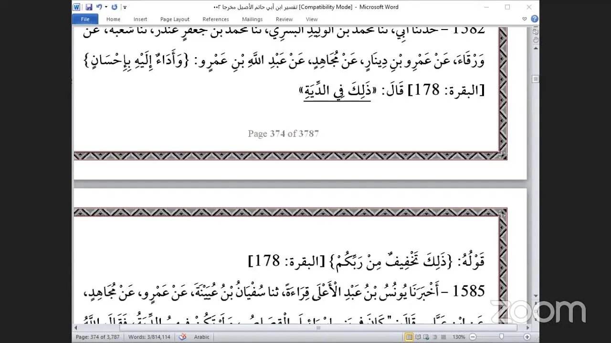
Task: Open Microsoft Word Help
Action: click(x=535, y=19)
